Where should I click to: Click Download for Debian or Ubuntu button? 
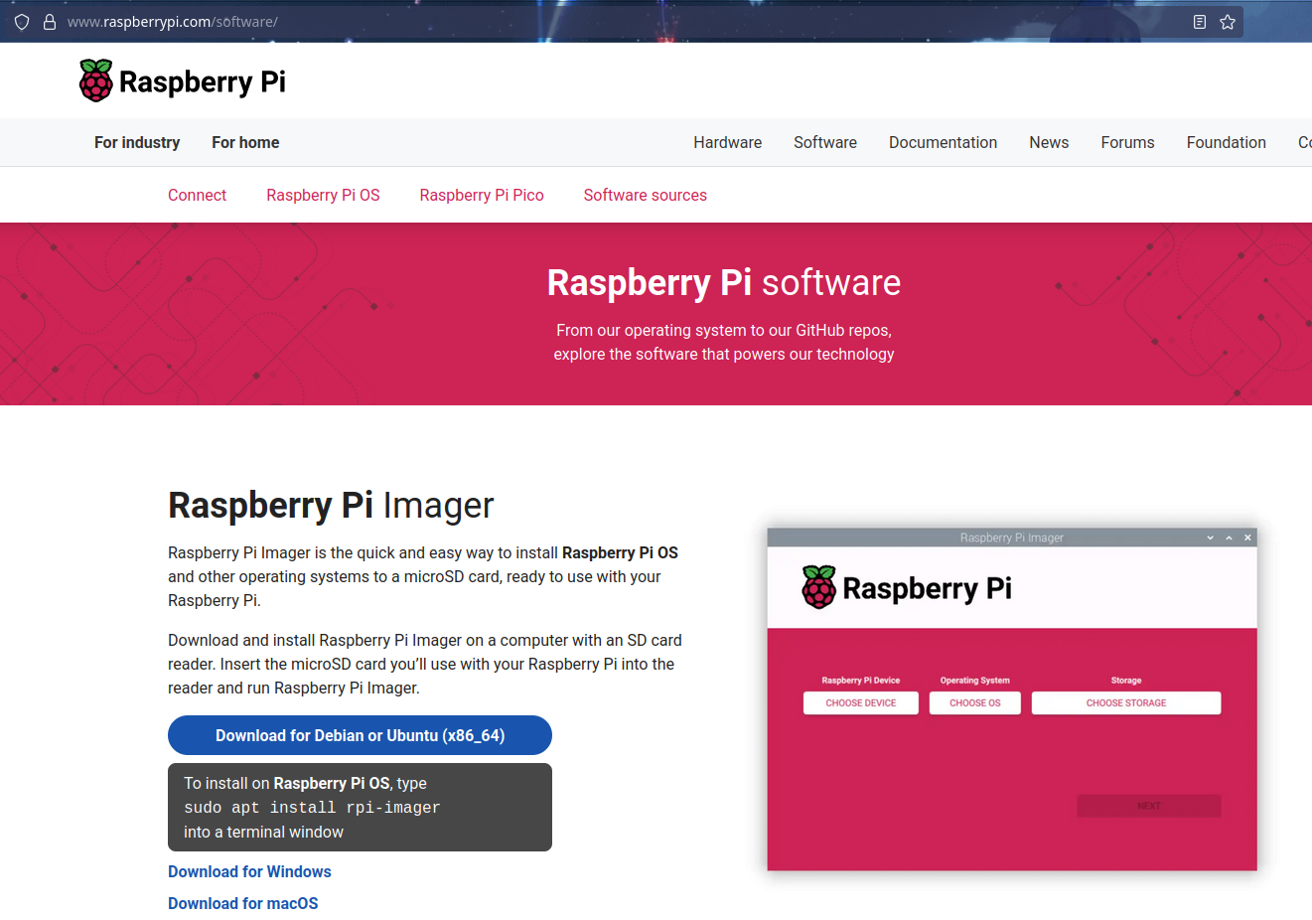click(x=360, y=735)
